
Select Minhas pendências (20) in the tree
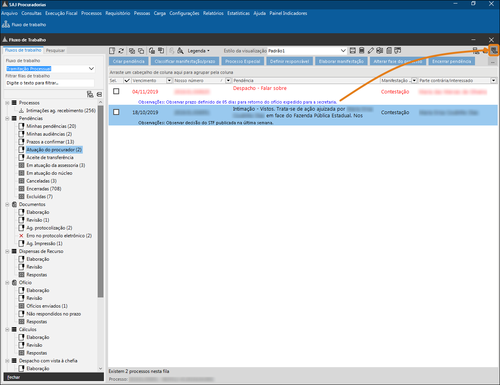coord(51,126)
